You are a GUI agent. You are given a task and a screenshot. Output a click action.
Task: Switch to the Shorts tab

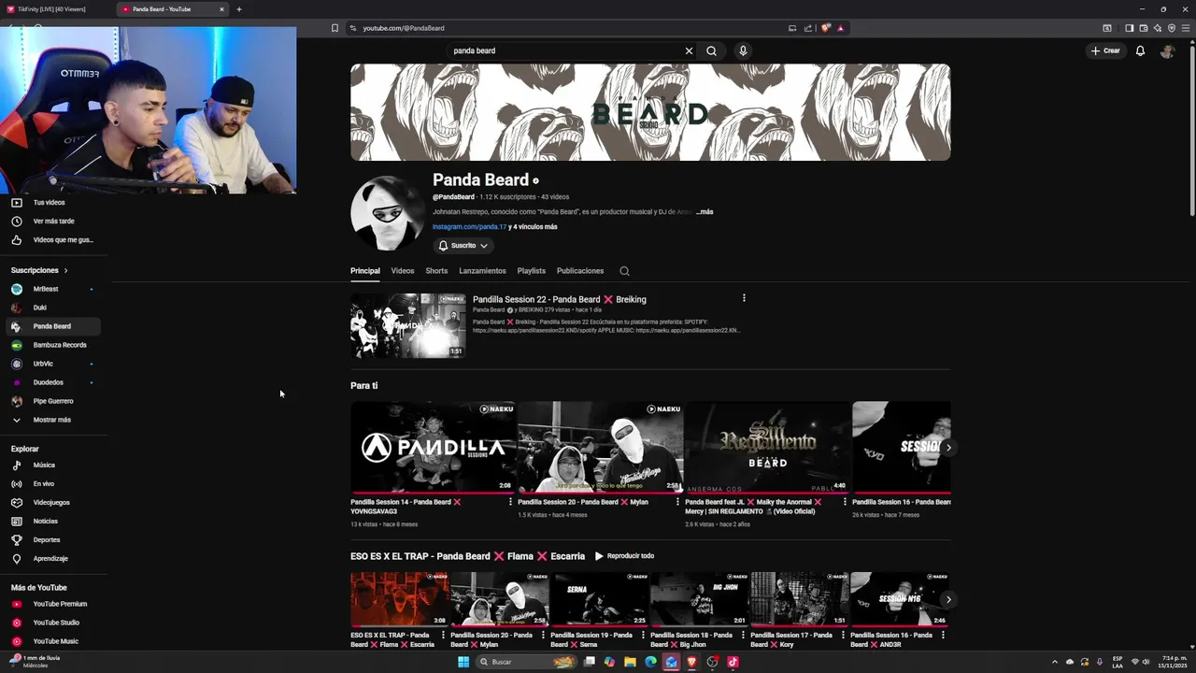click(x=436, y=271)
